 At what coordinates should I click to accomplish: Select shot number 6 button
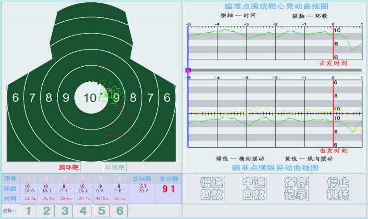[120, 210]
